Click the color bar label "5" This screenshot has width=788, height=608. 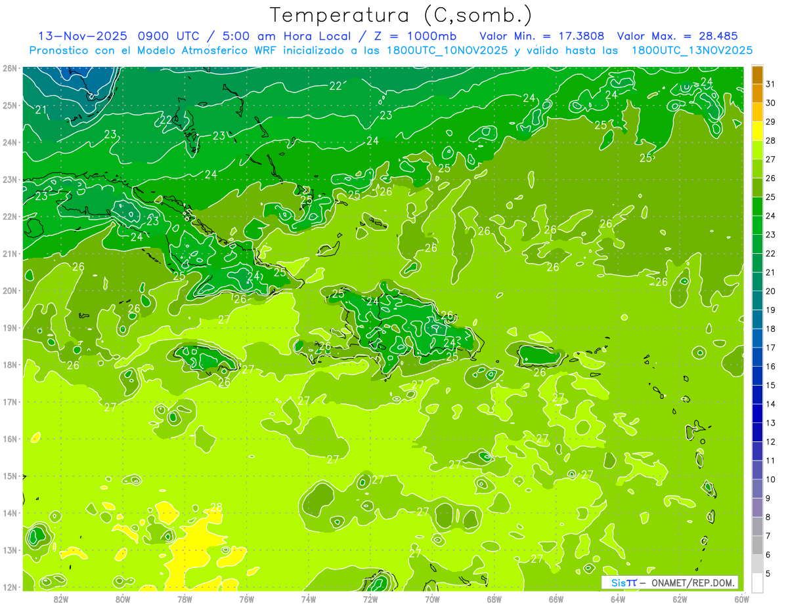769,573
